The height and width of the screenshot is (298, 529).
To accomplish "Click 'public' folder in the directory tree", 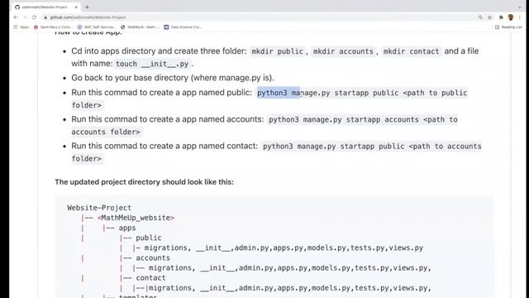I will click(149, 238).
